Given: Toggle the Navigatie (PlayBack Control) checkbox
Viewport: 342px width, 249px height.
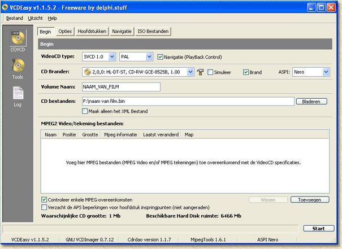Looking at the screenshot, I should click(x=161, y=57).
